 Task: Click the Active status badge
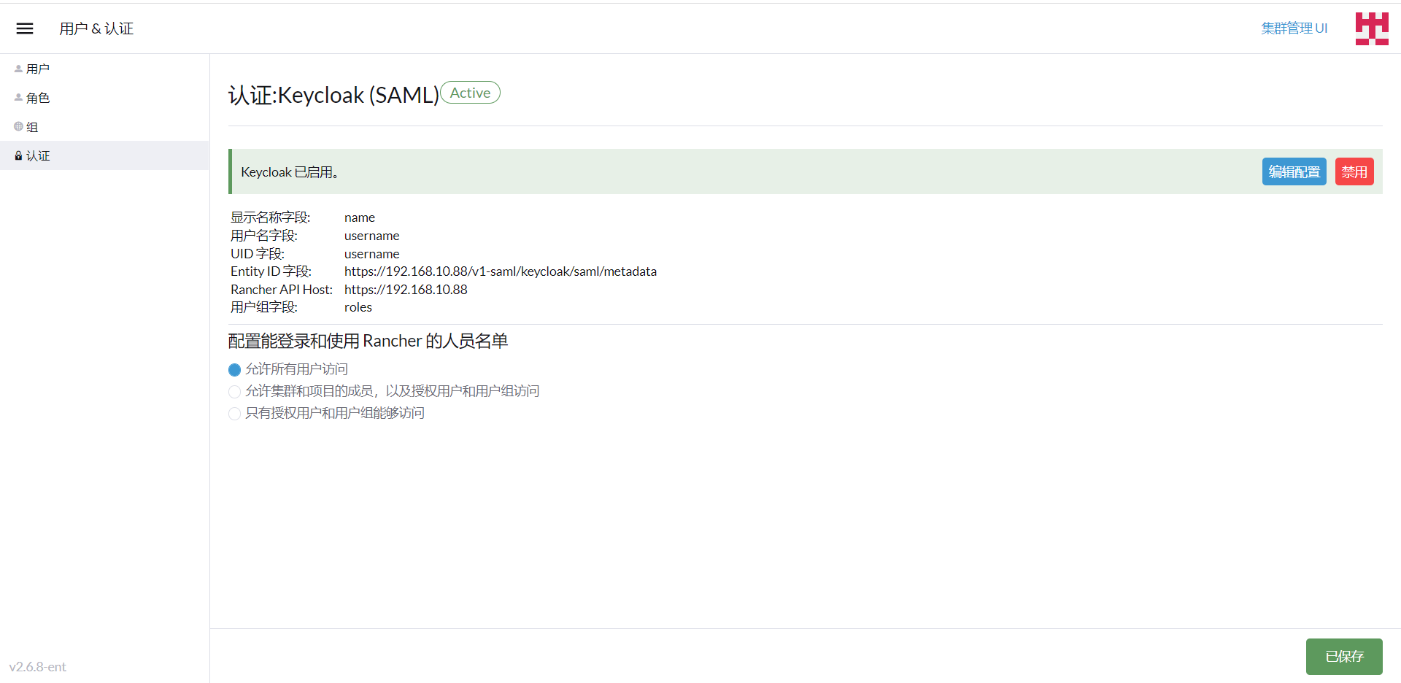(x=470, y=93)
